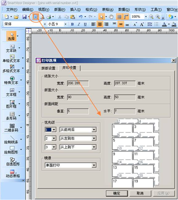Click the Redo arrow icon

[91, 17]
